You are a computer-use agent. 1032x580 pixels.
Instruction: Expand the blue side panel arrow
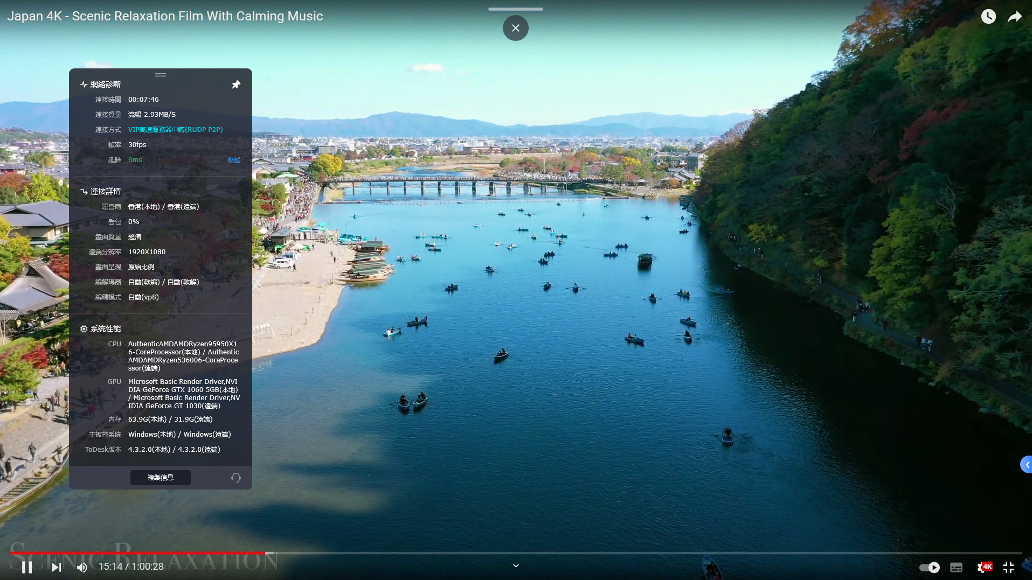coord(1027,465)
